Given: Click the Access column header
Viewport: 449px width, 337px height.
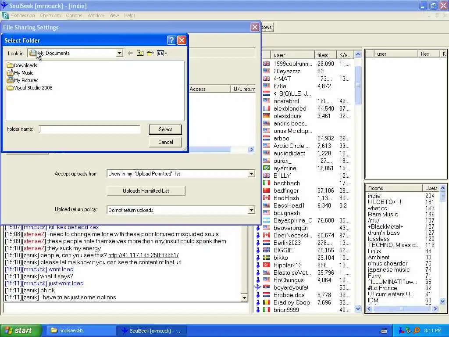Looking at the screenshot, I should [209, 89].
